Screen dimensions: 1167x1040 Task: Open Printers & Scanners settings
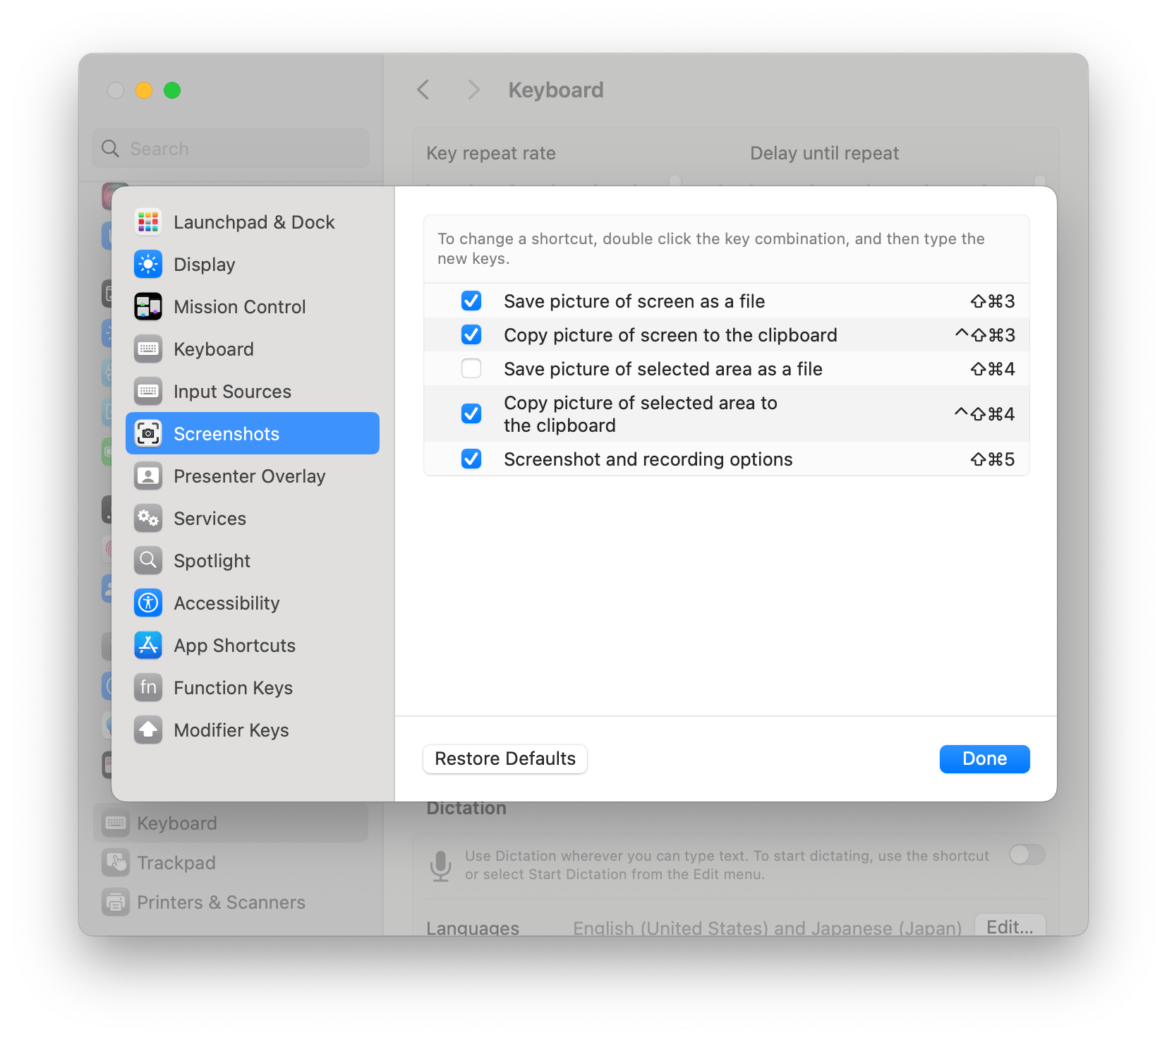pyautogui.click(x=220, y=902)
